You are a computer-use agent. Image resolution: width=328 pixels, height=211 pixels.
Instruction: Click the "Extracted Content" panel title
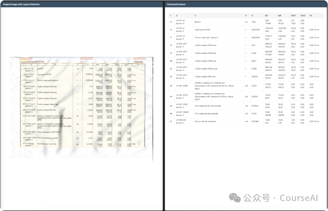point(176,4)
